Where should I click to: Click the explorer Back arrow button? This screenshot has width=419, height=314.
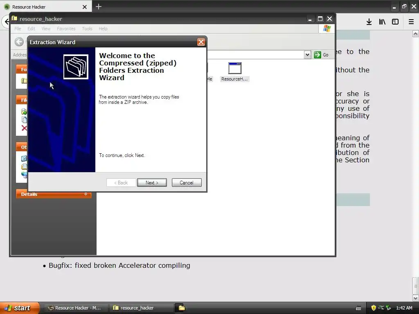(x=19, y=42)
